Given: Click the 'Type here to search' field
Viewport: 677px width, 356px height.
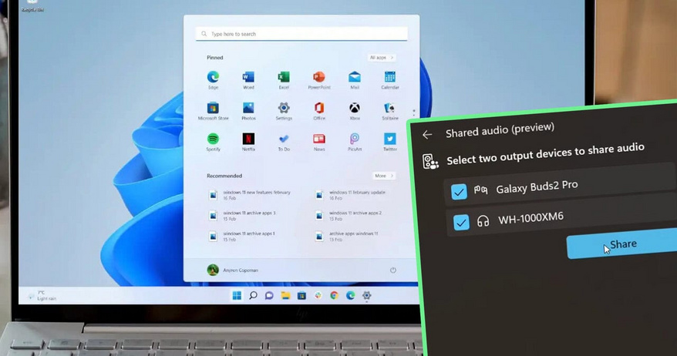Looking at the screenshot, I should pos(301,34).
